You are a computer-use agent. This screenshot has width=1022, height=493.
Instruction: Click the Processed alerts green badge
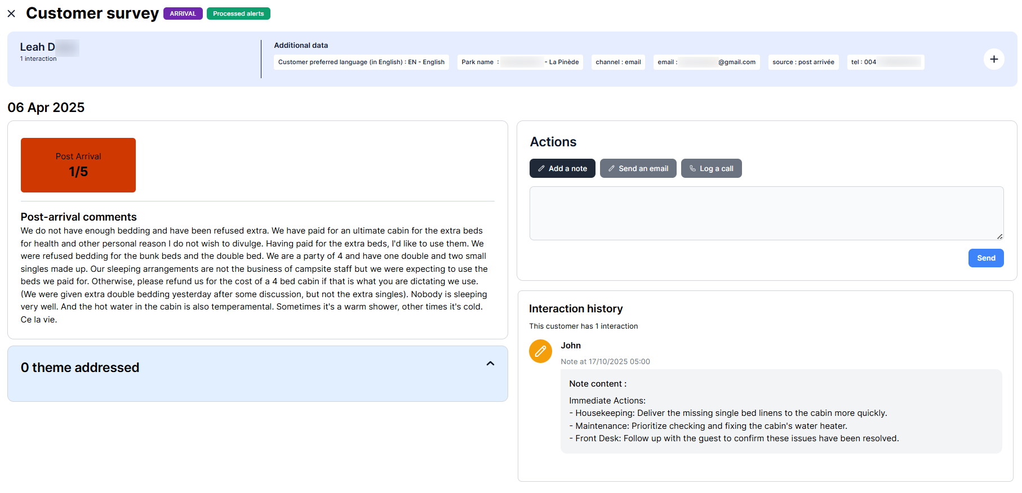coord(238,14)
